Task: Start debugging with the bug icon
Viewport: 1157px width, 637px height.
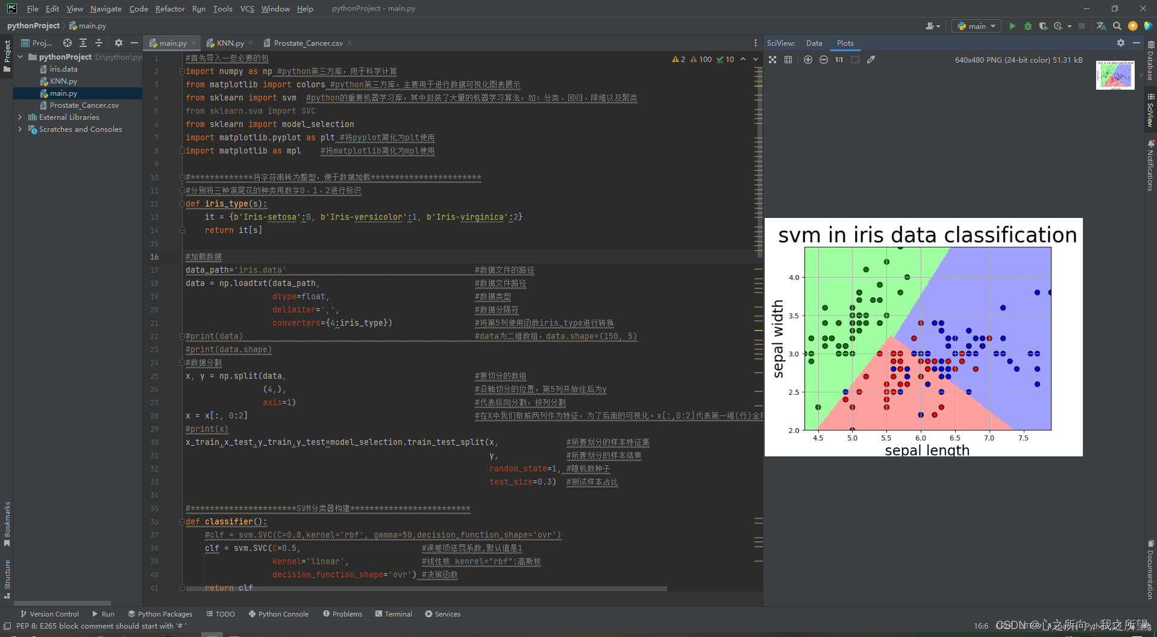Action: (x=1028, y=26)
